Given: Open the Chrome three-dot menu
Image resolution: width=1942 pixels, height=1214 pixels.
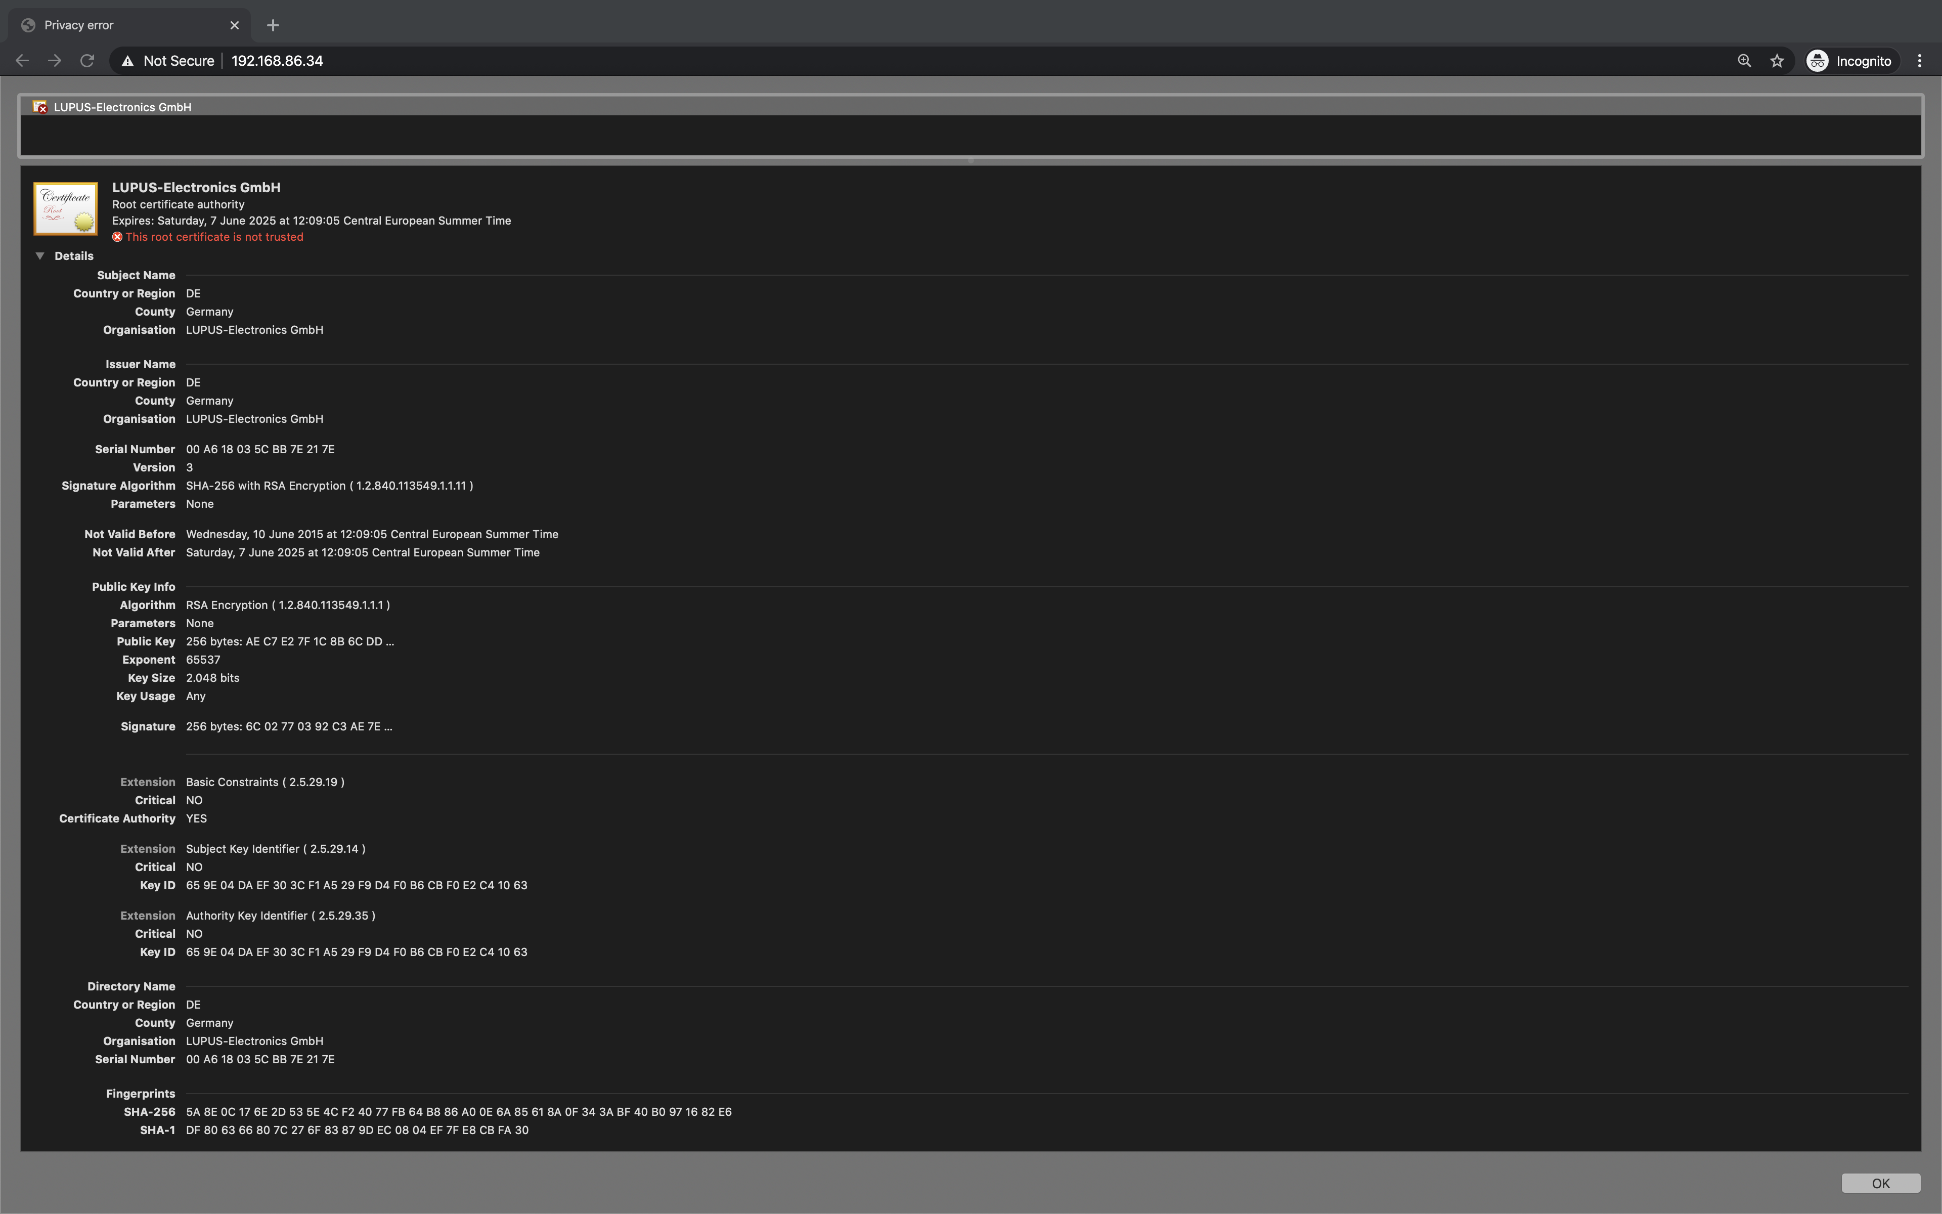Looking at the screenshot, I should (1920, 61).
